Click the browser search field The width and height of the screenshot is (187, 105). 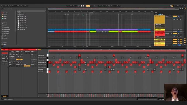(25, 9)
